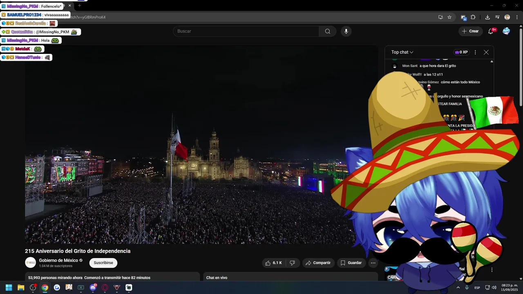Click chat message 'a que hora dara El grito'

coord(438,66)
